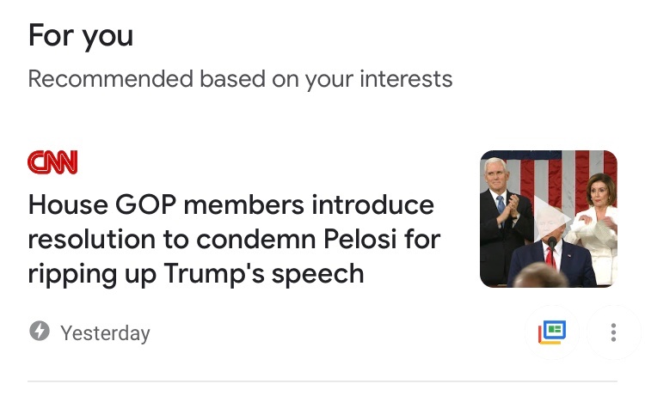Click the Yesterday timestamp

click(x=105, y=333)
